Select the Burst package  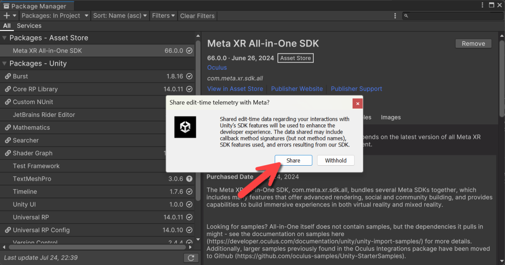[x=97, y=76]
